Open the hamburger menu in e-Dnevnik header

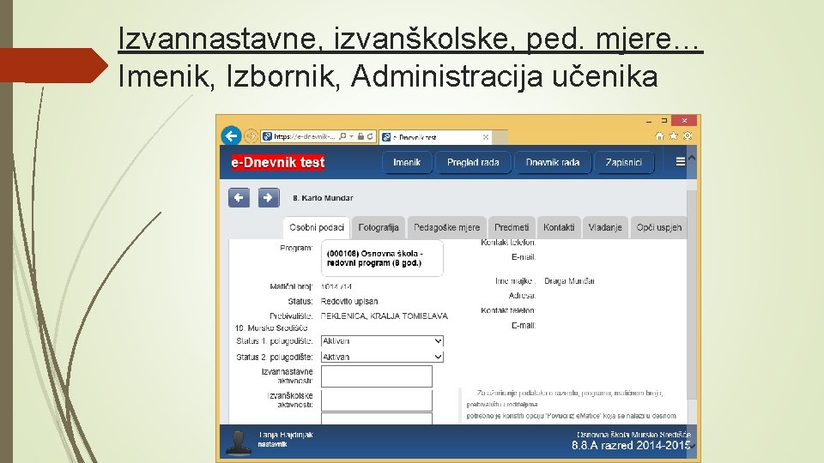point(680,162)
